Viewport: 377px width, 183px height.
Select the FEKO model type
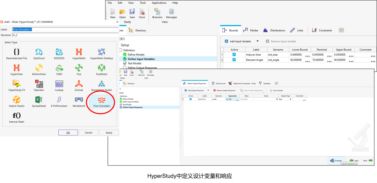pyautogui.click(x=59, y=70)
